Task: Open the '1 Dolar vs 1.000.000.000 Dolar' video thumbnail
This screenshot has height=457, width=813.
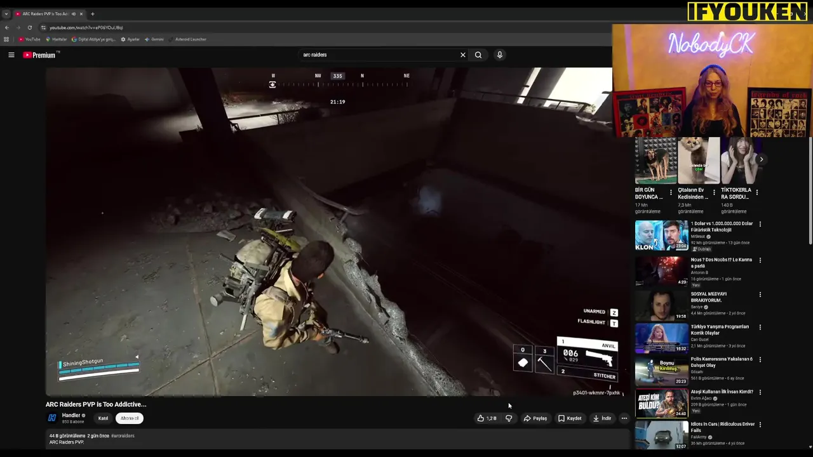Action: [x=661, y=235]
